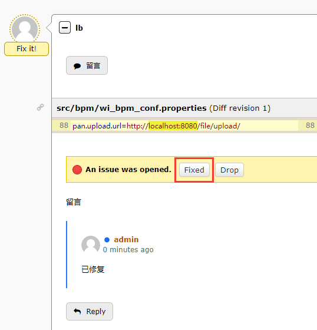The image size is (317, 330).
Task: Click the admin user's avatar image
Action: [x=91, y=244]
